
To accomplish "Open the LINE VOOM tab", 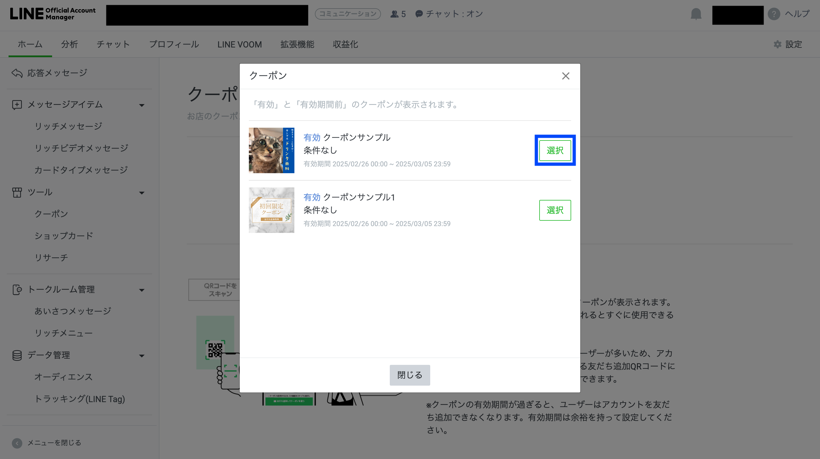I will click(x=239, y=44).
